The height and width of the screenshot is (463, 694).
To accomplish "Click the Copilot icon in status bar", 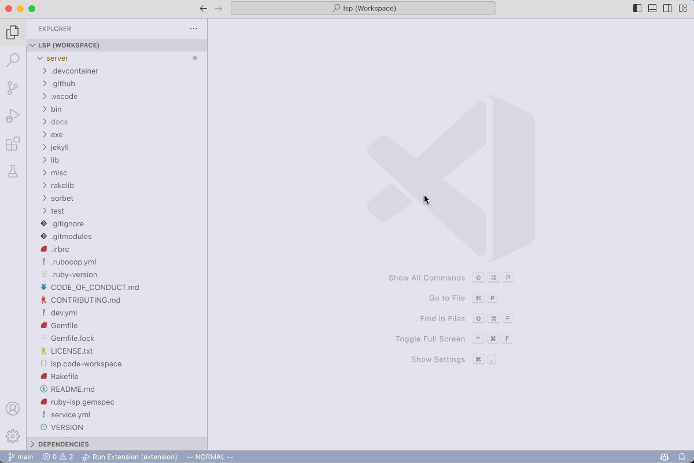I will (x=666, y=457).
